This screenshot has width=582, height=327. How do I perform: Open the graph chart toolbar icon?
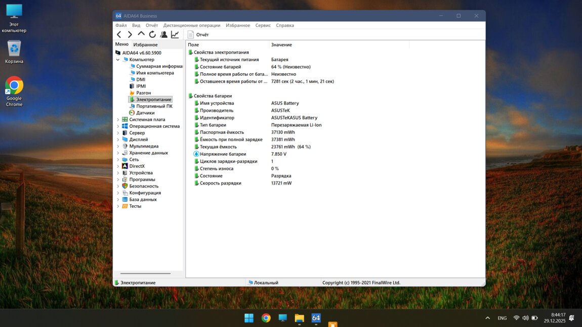(x=175, y=34)
